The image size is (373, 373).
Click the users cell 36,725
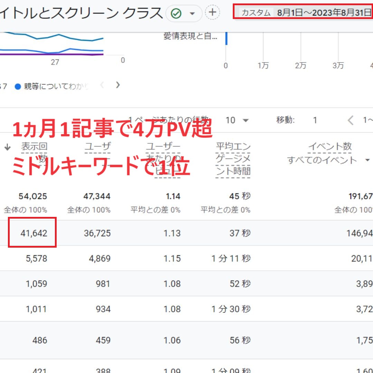click(x=97, y=233)
